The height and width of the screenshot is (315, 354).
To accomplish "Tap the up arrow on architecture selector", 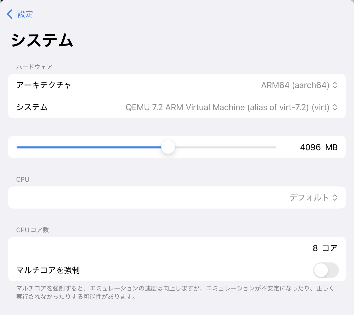I will click(x=335, y=84).
